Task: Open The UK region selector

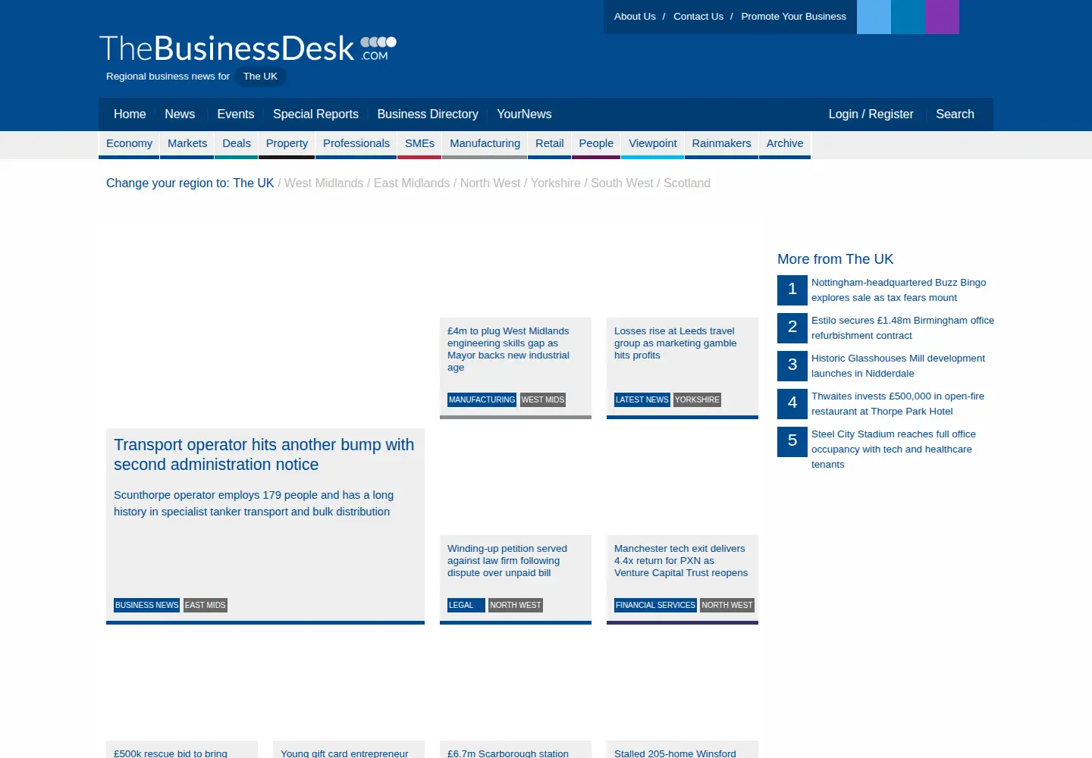Action: point(260,77)
